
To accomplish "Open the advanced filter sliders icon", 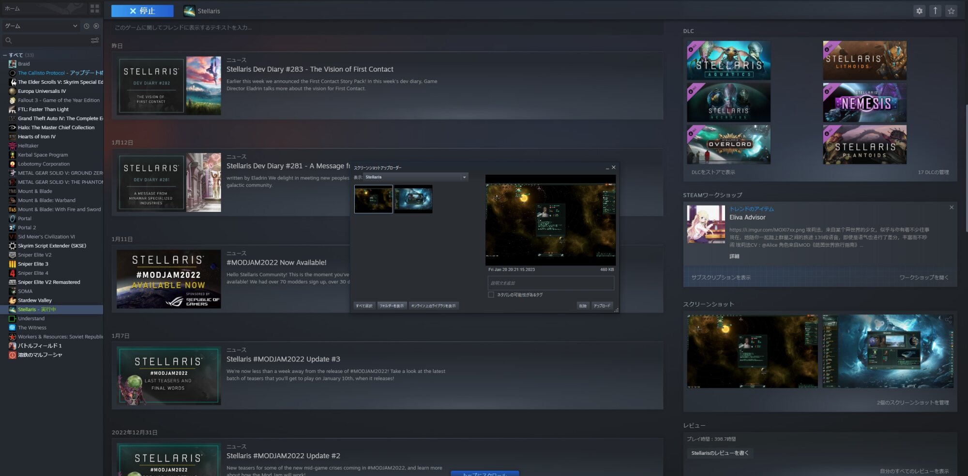I will click(95, 41).
